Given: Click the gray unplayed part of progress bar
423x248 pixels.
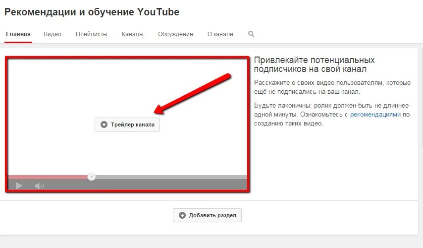Looking at the screenshot, I should pyautogui.click(x=171, y=177).
